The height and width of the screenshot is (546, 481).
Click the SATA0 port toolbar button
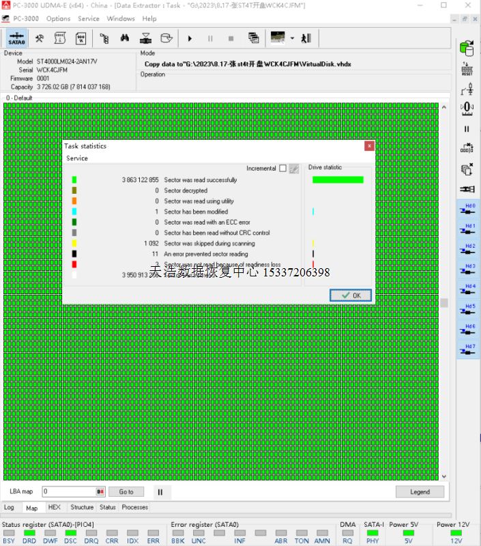pos(17,38)
